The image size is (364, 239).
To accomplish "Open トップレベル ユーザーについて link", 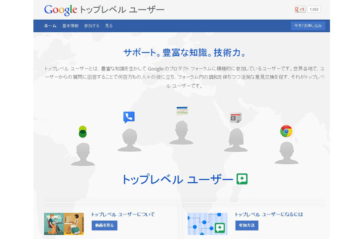I will tap(123, 215).
